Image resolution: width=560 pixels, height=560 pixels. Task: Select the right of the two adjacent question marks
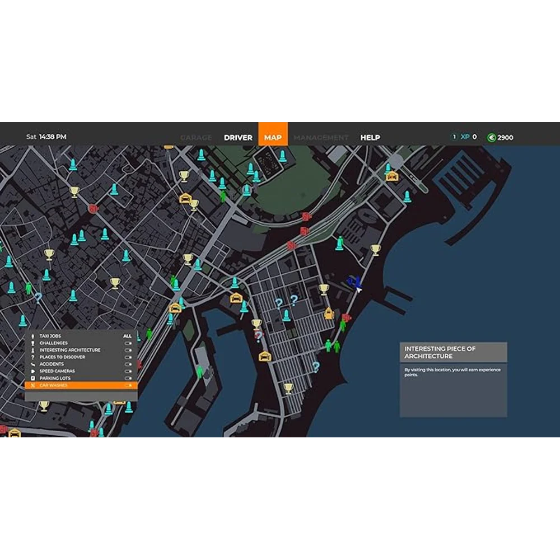tap(293, 300)
